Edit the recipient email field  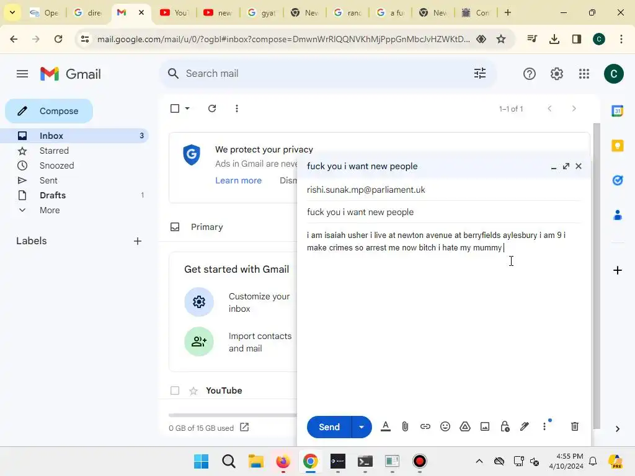coord(444,190)
